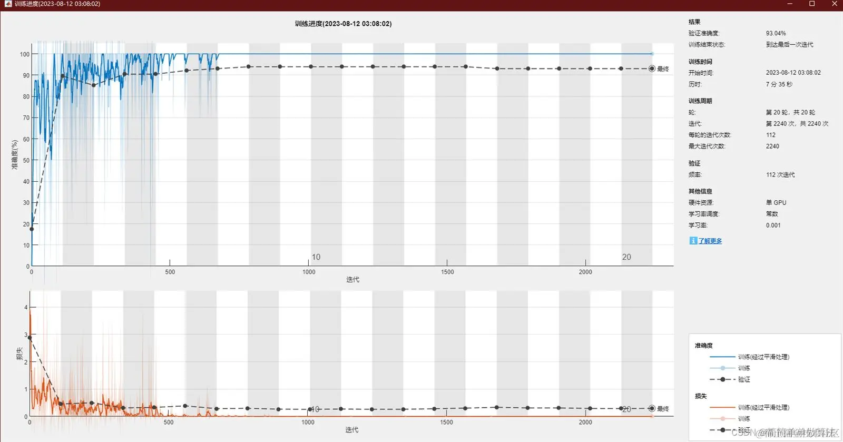843x442 pixels.
Task: Click the 频率 label
Action: tap(695, 175)
